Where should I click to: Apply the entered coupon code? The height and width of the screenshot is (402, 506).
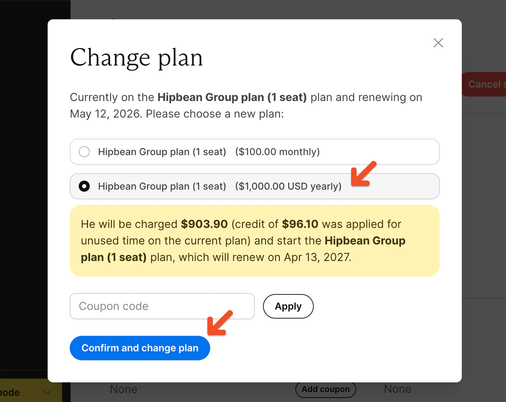pos(288,306)
